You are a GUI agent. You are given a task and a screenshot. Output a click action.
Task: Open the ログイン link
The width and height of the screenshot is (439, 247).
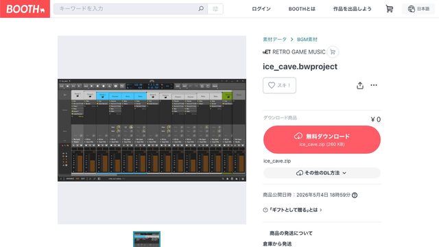point(261,9)
